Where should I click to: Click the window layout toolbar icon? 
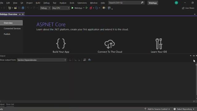pos(109,8)
